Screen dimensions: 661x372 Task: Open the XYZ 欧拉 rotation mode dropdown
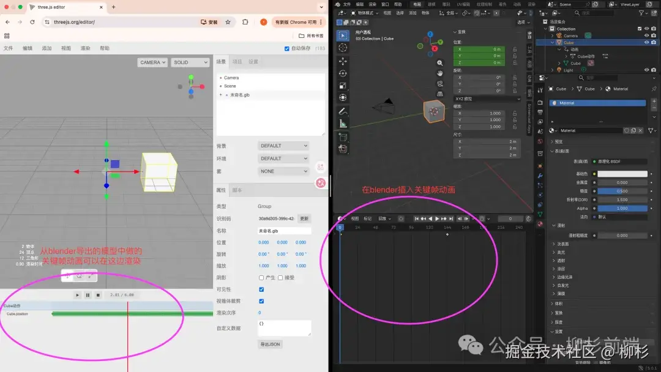tap(487, 99)
